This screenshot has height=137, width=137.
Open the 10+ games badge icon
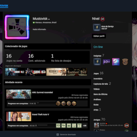coord(107,62)
